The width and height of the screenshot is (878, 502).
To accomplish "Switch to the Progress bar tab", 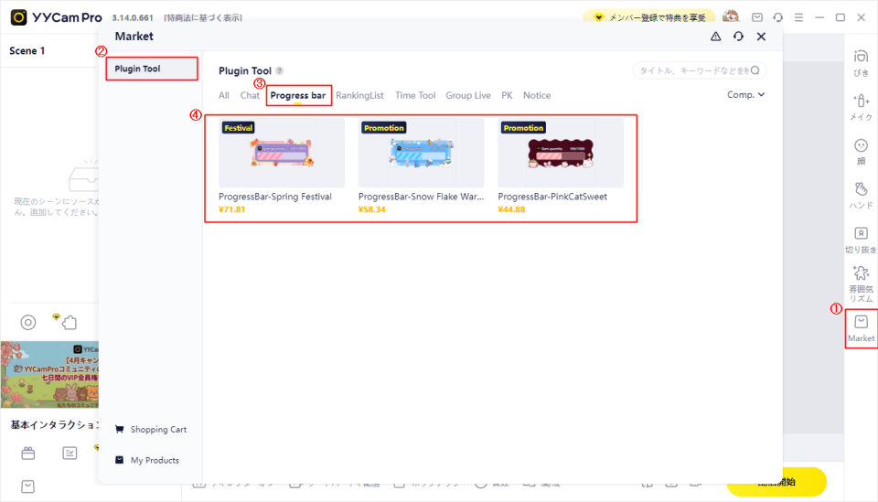I will click(298, 95).
